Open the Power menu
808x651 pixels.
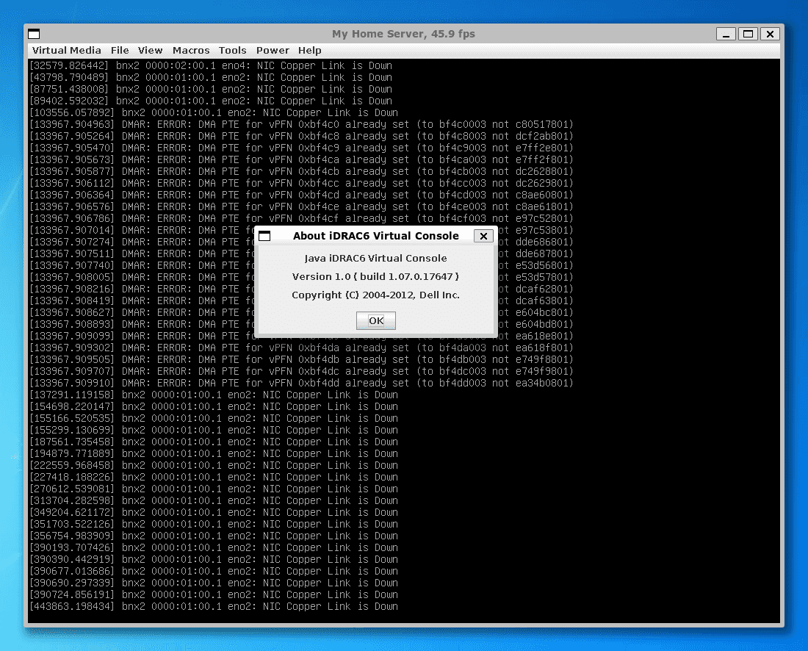[x=273, y=50]
